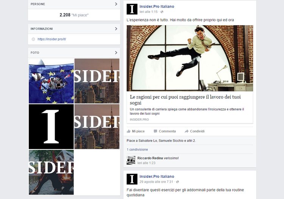Open 'Samuele Sicchio' in likes list
284x199 pixels.
(171, 141)
